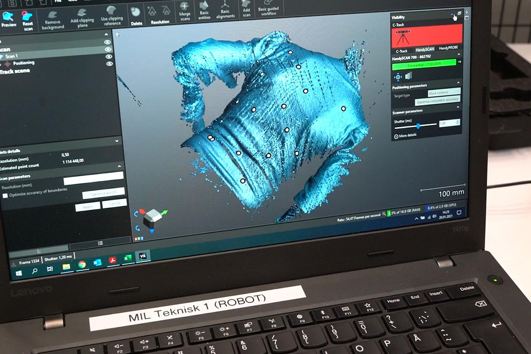The image size is (531, 354).
Task: Toggle visibility of Scan 1
Action: pyautogui.click(x=108, y=57)
